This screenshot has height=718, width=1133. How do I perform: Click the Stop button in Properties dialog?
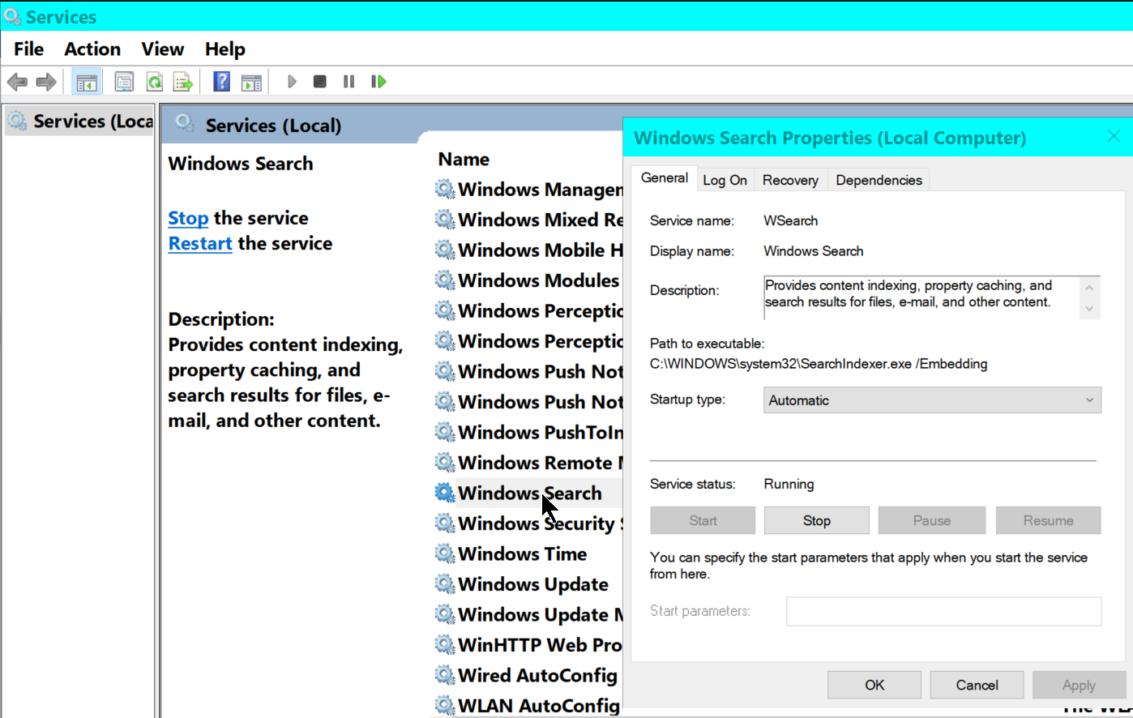click(x=817, y=521)
